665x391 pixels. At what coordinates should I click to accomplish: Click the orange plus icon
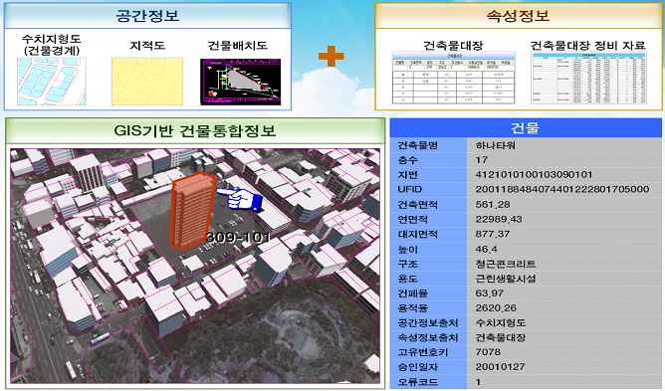click(x=332, y=57)
